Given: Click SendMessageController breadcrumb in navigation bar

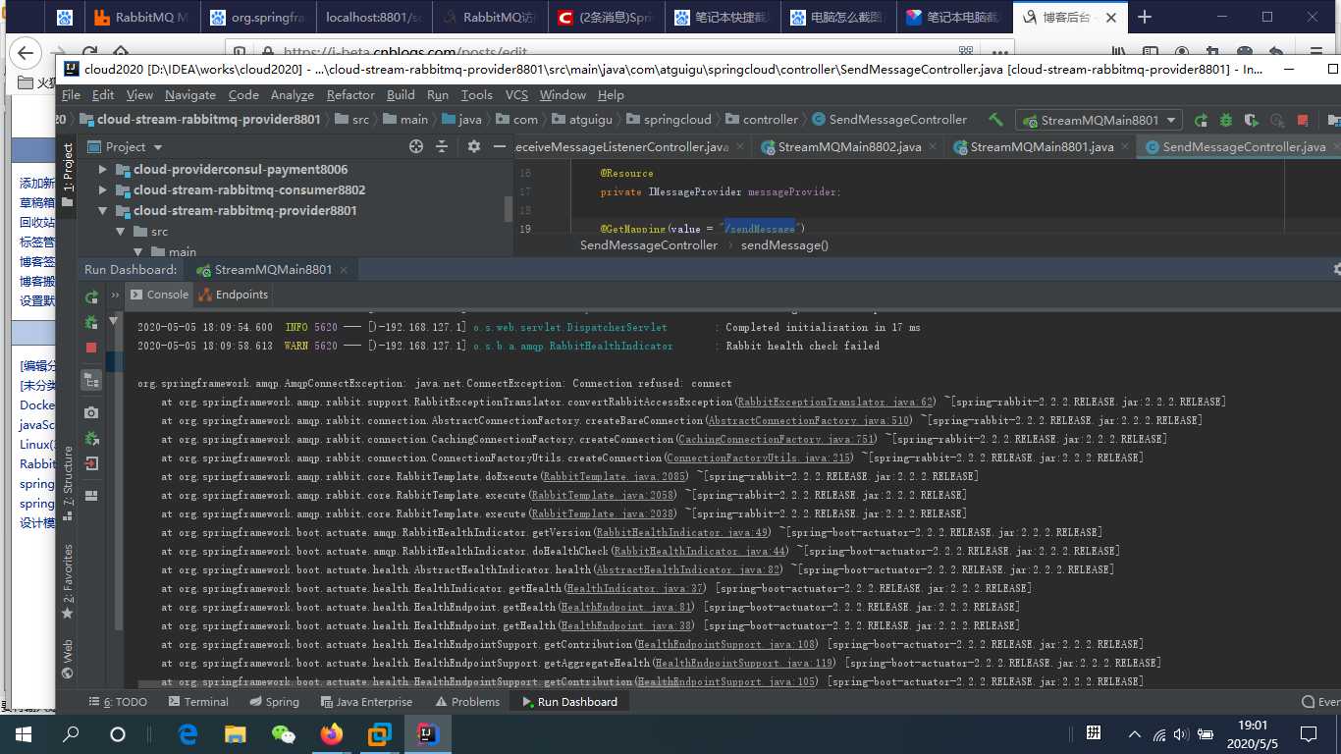Looking at the screenshot, I should point(889,120).
